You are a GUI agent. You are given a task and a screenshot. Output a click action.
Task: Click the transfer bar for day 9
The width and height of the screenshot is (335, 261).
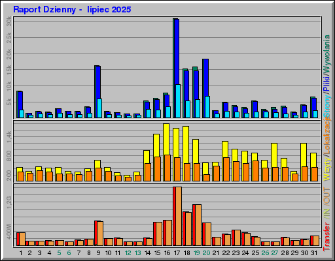pos(99,234)
